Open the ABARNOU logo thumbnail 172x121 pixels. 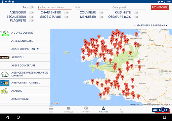tap(5, 57)
